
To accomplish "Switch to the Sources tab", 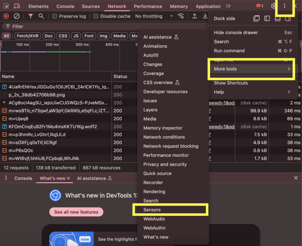I will (x=91, y=6).
